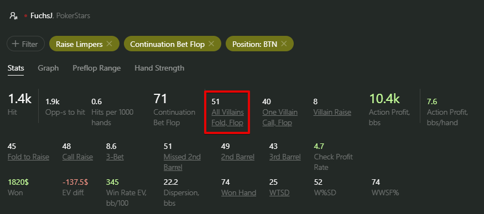484x214 pixels.
Task: Remove the Raise Limpers filter chip
Action: pyautogui.click(x=109, y=44)
